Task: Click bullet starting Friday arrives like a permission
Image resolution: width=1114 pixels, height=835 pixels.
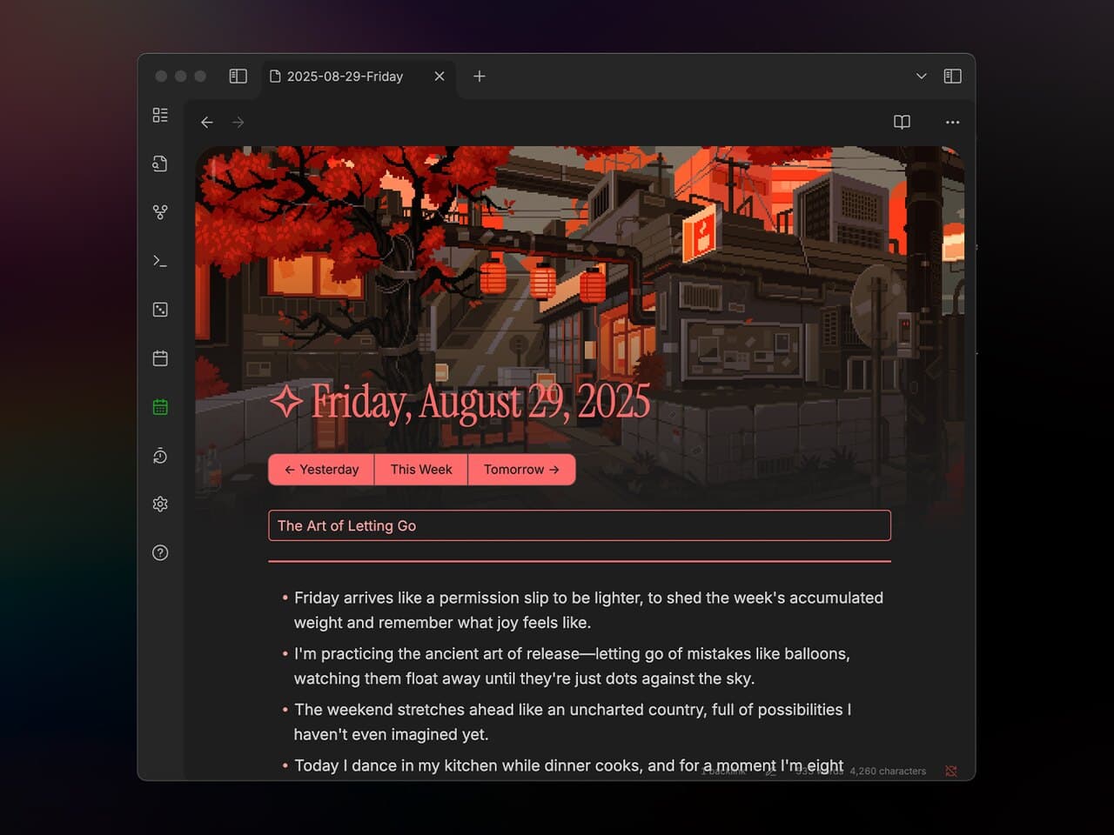Action: tap(588, 611)
